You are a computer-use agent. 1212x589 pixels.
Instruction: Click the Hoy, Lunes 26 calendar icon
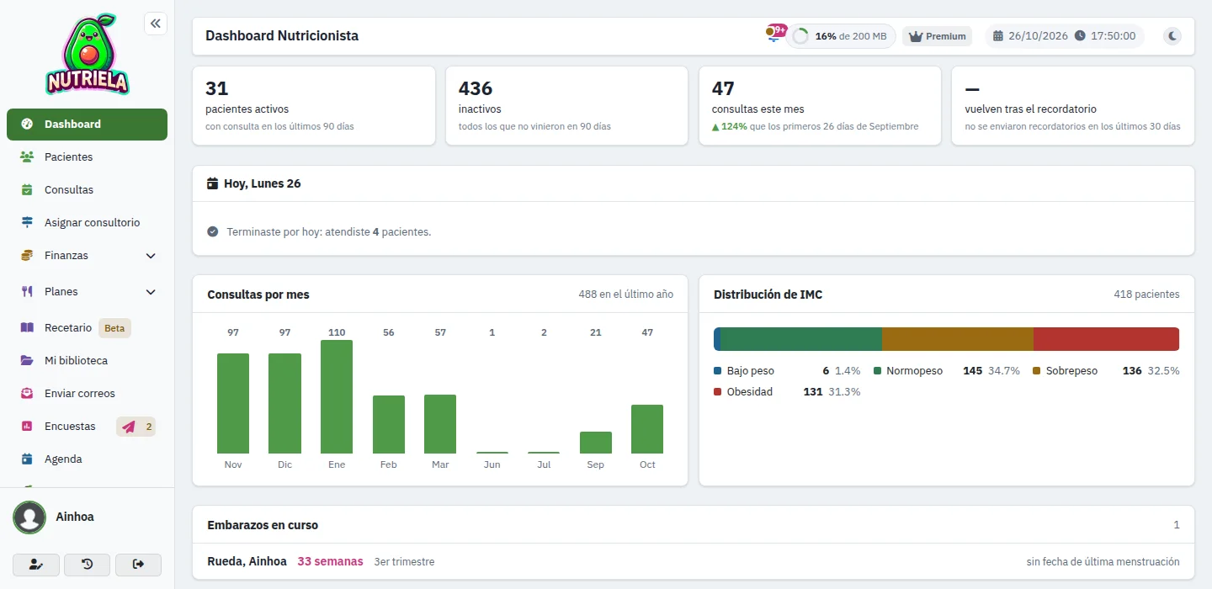[213, 183]
